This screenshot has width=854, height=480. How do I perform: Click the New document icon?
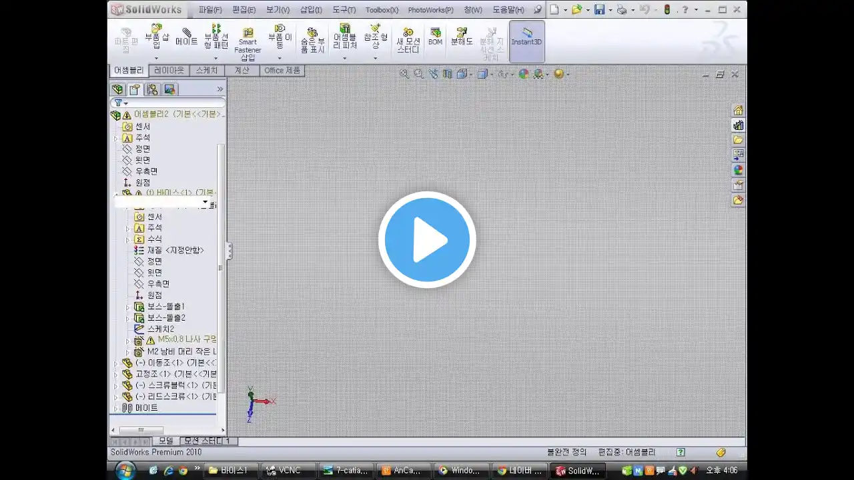click(x=554, y=9)
